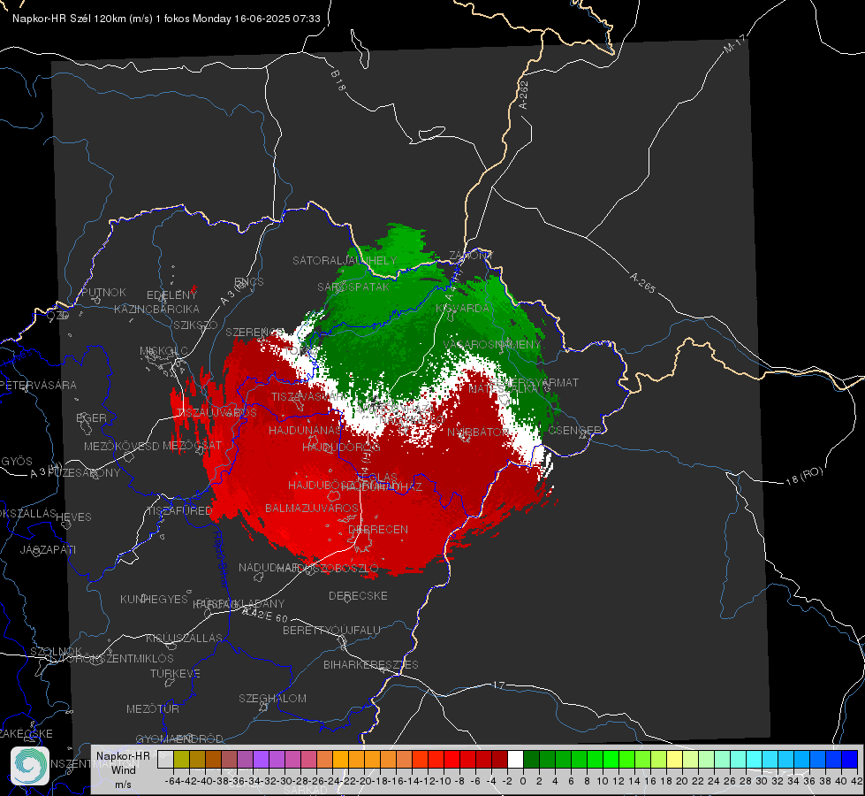Select the dark red swatch between -4 and -2
The width and height of the screenshot is (865, 796).
499,760
